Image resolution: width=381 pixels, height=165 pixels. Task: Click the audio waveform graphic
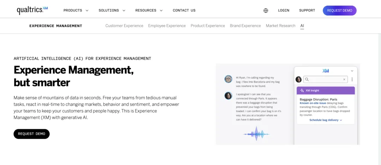(256, 133)
